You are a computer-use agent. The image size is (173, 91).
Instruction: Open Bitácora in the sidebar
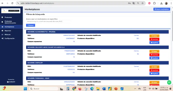coord(8,35)
